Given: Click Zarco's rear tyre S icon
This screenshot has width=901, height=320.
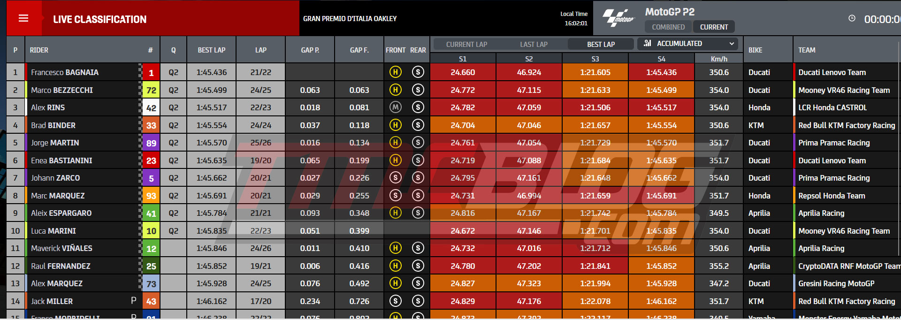Looking at the screenshot, I should pyautogui.click(x=418, y=177).
